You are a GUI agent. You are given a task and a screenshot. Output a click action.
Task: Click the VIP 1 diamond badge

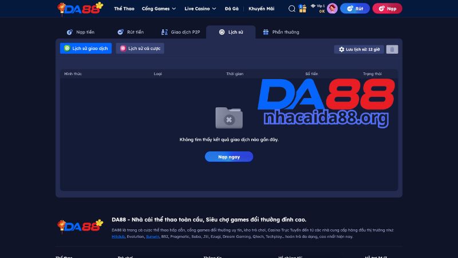click(x=318, y=6)
